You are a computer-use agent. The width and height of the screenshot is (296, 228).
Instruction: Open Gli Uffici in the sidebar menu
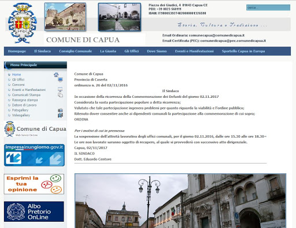click(x=18, y=79)
